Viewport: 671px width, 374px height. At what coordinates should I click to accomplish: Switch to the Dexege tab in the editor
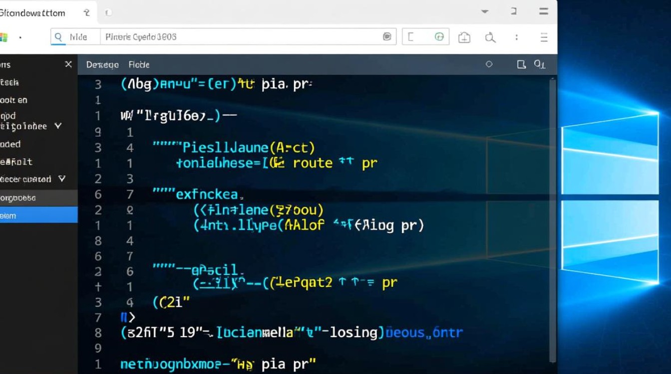[x=102, y=64]
